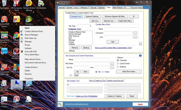This screenshot has width=181, height=110.
Task: Choose Device Manager in the context menu
Action: pos(31,35)
